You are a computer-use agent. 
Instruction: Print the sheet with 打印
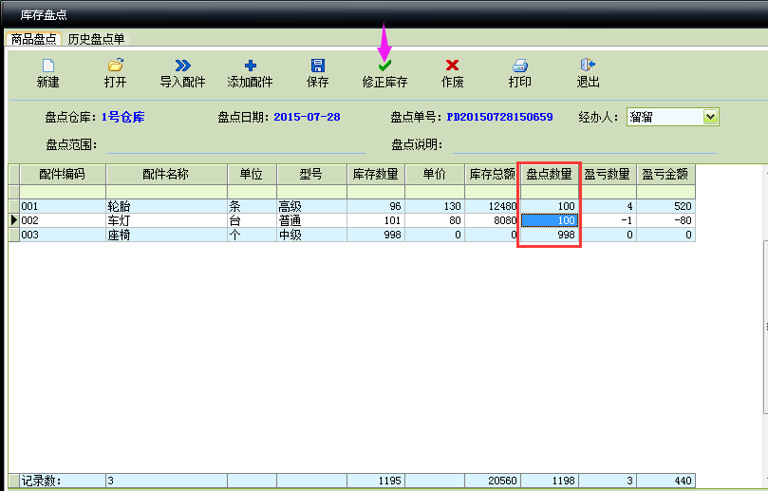point(519,73)
